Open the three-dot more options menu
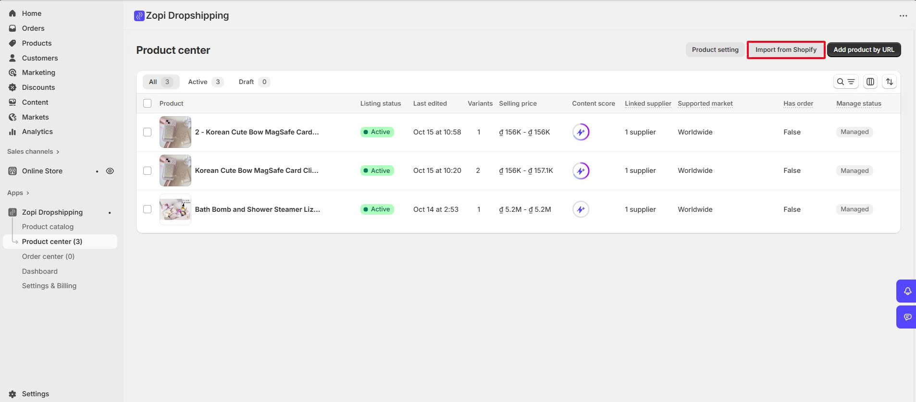Viewport: 916px width, 402px height. click(903, 16)
